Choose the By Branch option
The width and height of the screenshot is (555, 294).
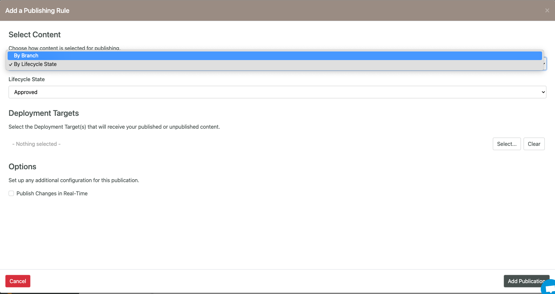pyautogui.click(x=26, y=56)
